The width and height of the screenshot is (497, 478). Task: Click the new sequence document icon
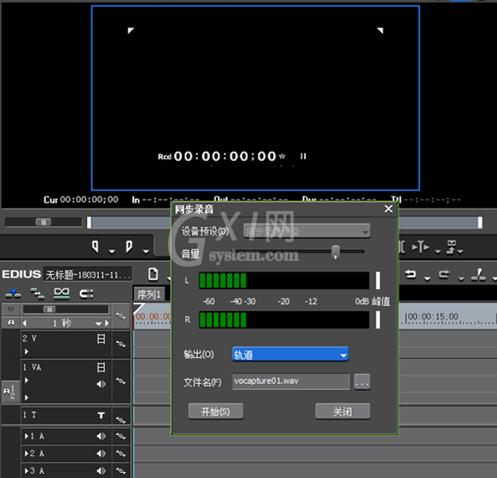tap(153, 274)
